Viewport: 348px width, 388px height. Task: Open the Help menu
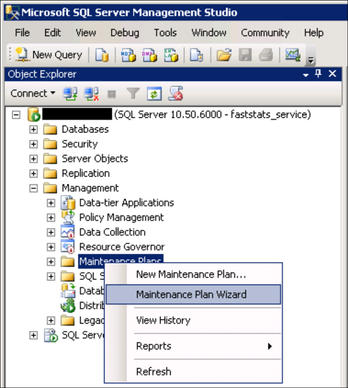point(314,33)
